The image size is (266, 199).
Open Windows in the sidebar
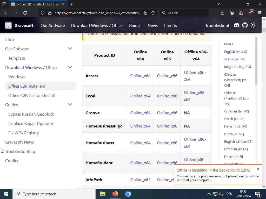(x=17, y=77)
